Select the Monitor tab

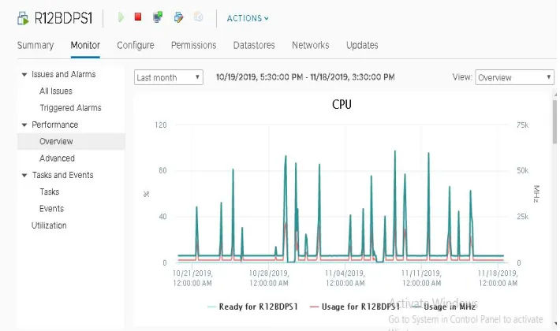pyautogui.click(x=85, y=45)
